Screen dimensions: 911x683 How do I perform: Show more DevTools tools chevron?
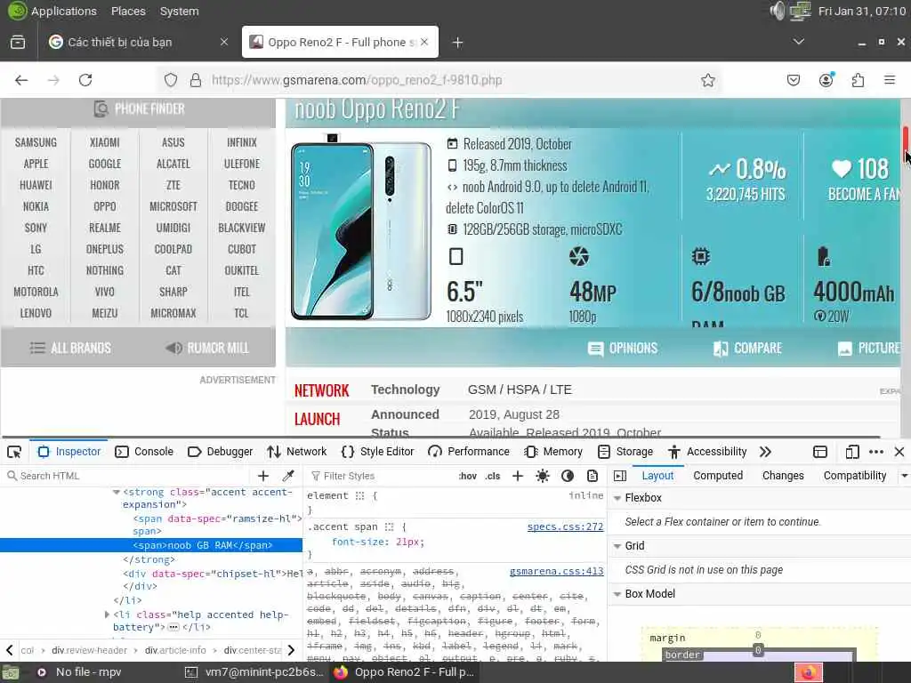tap(765, 452)
